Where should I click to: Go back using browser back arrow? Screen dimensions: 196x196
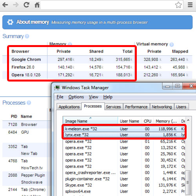(x=5, y=5)
